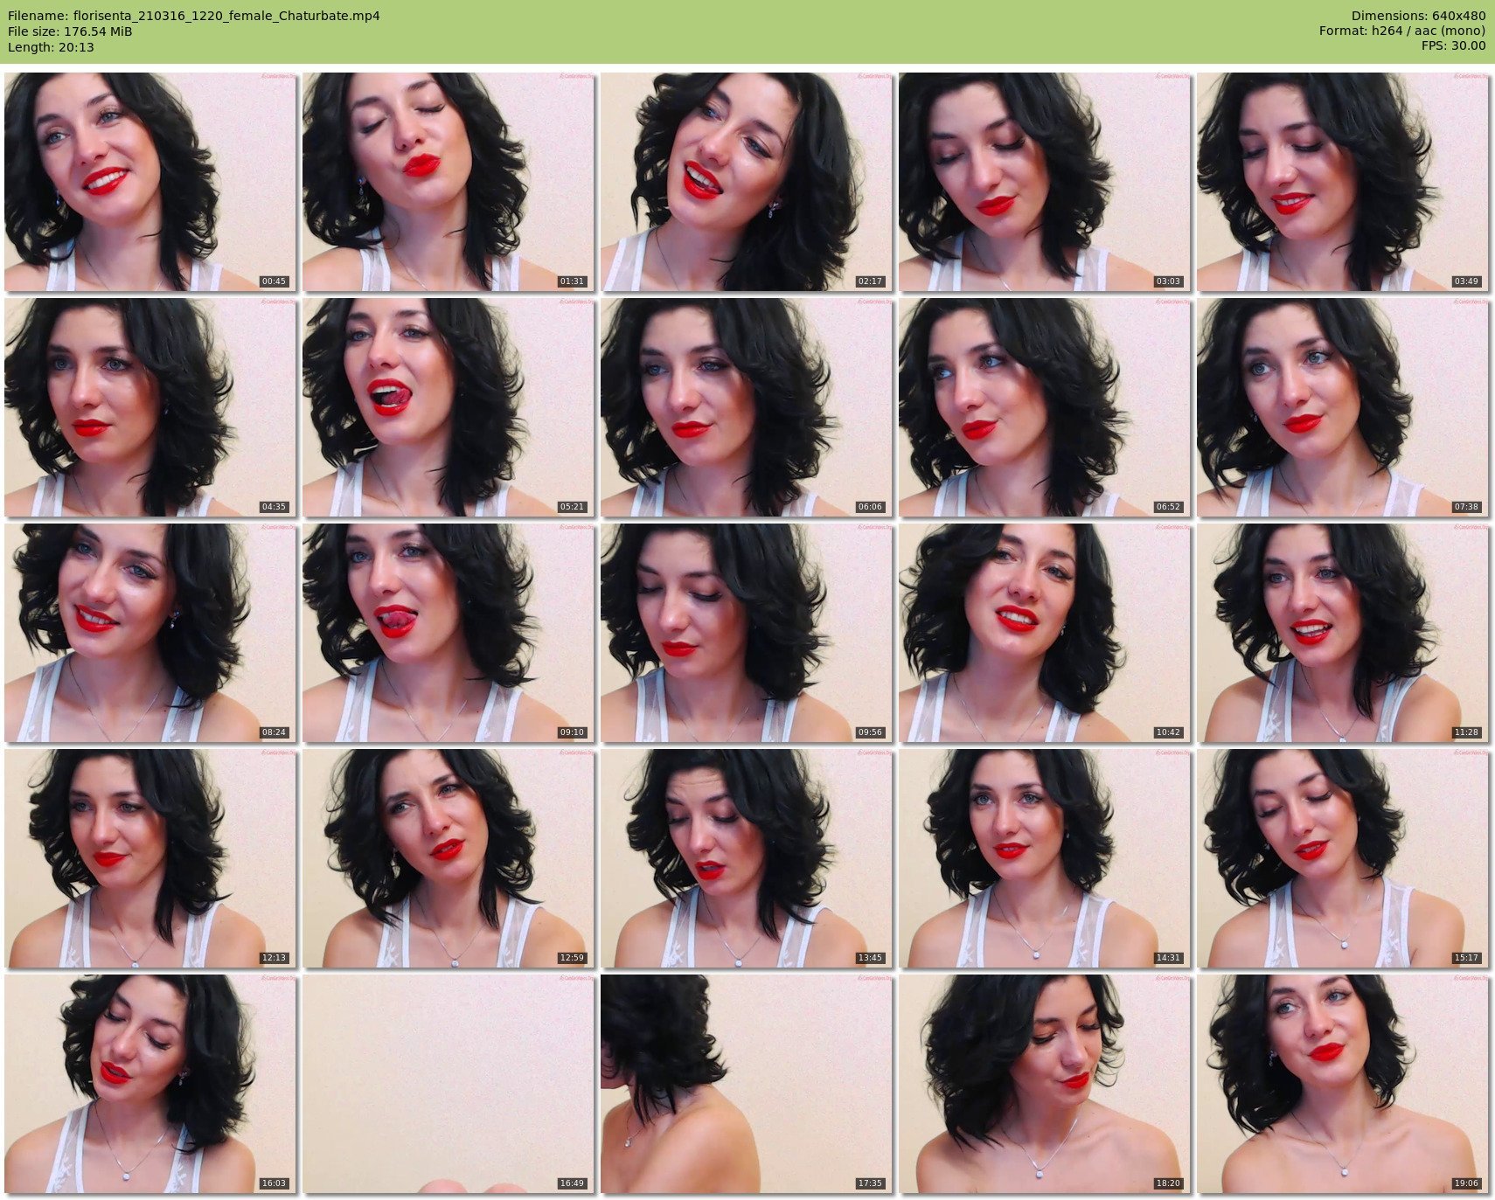
Task: Open the thumbnail marked 10:42
Action: 1044,633
